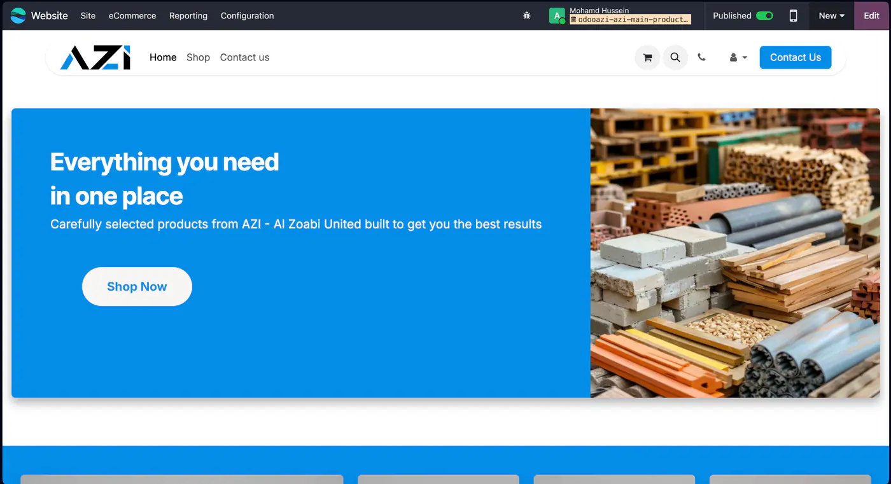Open the Configuration menu
Screen dimensions: 891x484
pyautogui.click(x=247, y=16)
